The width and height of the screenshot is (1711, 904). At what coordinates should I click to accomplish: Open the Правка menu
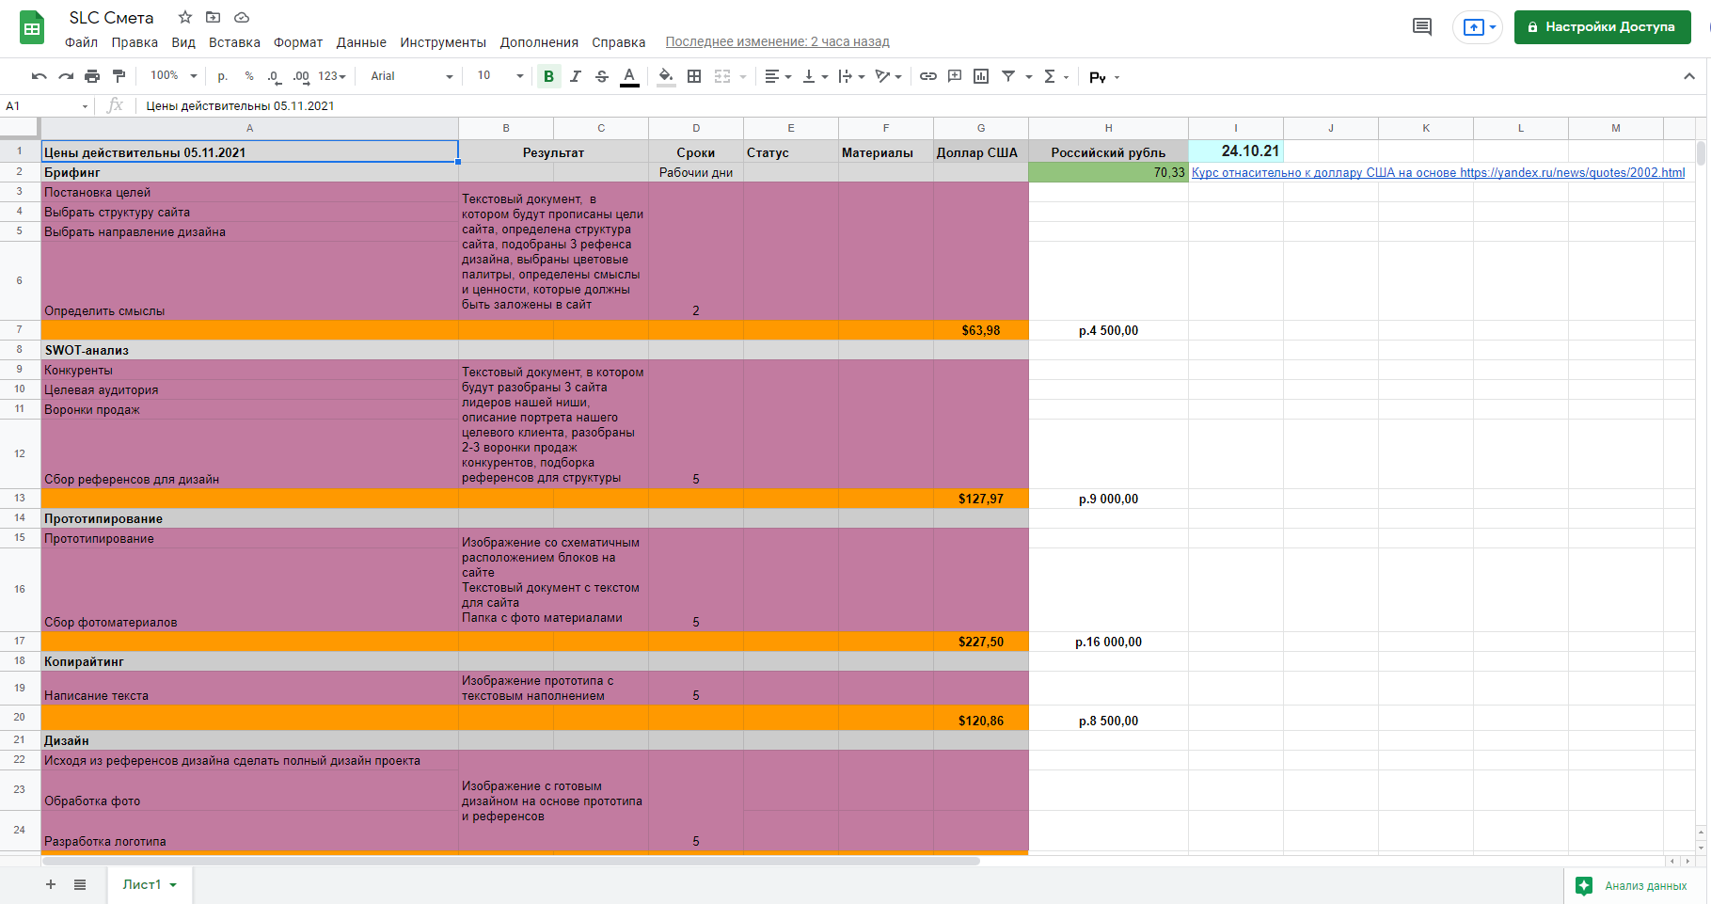(135, 42)
